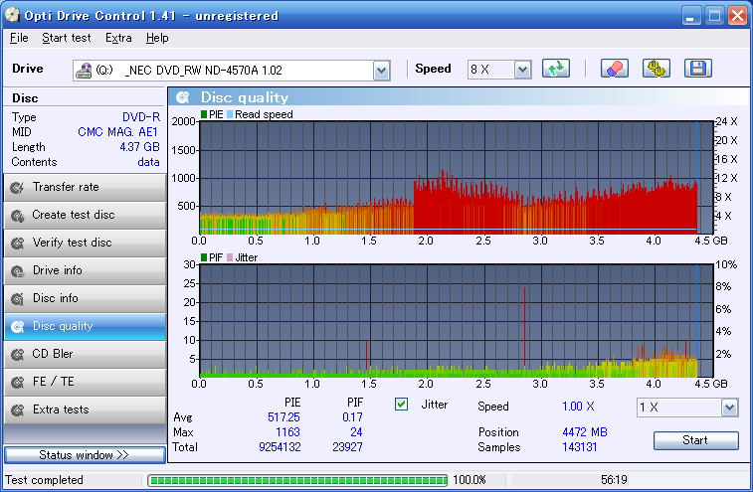This screenshot has height=492, width=753.
Task: Click the PIE average 517.25 value
Action: click(283, 417)
